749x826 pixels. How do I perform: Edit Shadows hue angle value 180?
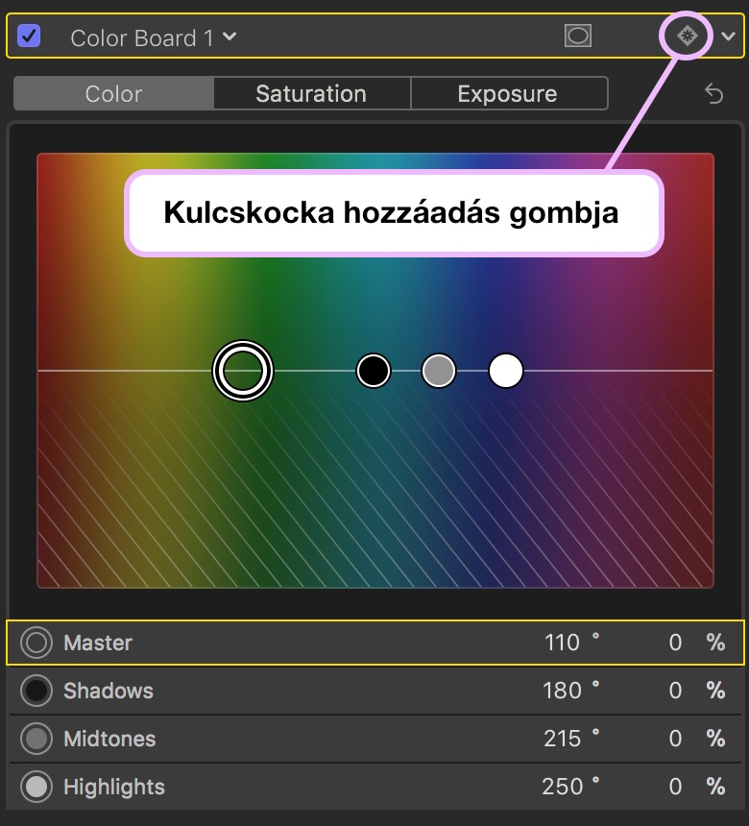click(562, 691)
